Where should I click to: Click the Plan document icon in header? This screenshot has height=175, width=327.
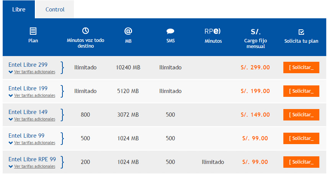tap(33, 31)
